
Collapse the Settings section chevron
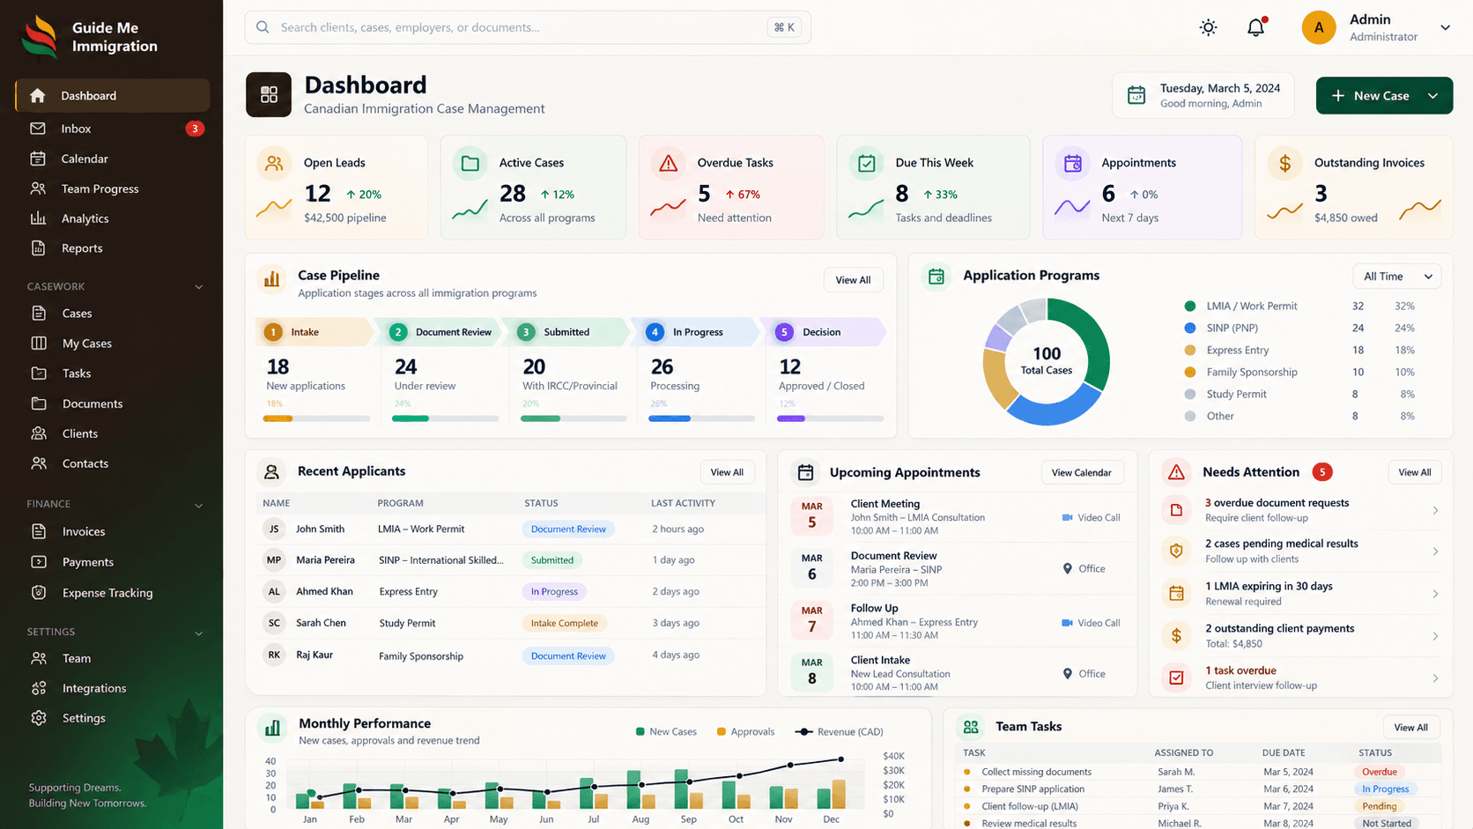click(198, 633)
